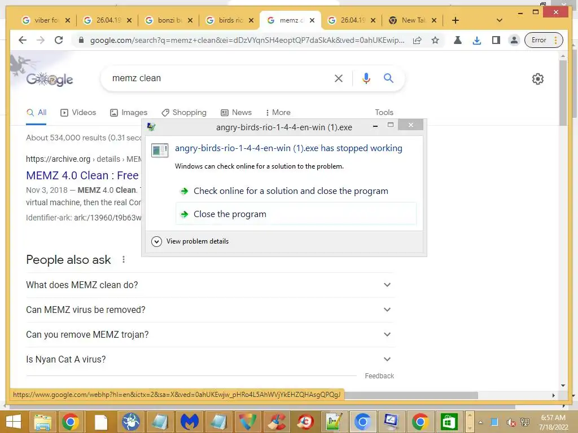Open the search Tools option

point(384,113)
